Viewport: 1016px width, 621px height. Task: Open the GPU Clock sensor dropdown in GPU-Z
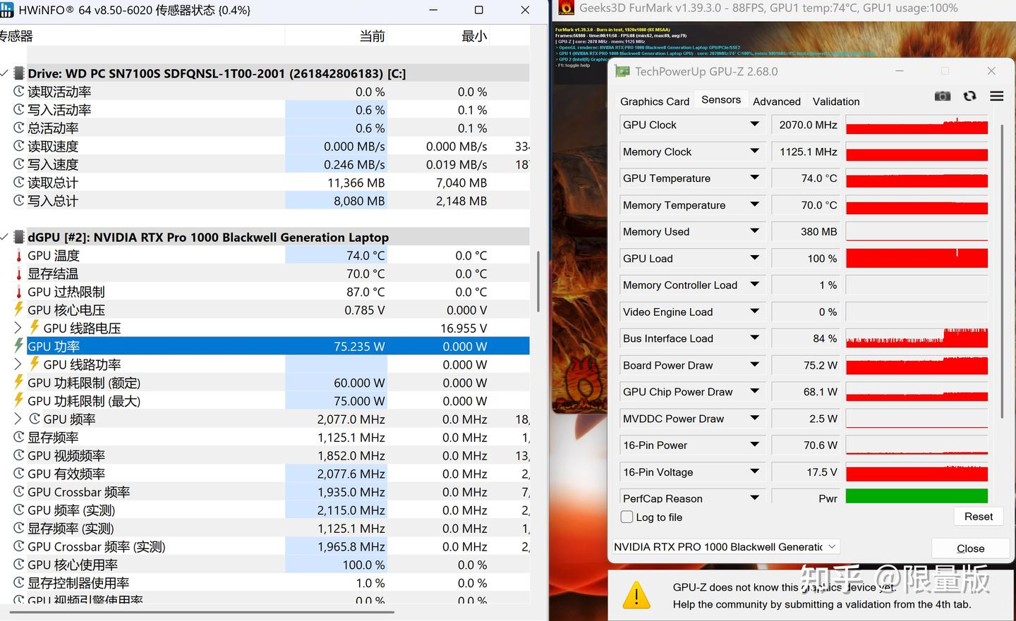[754, 124]
